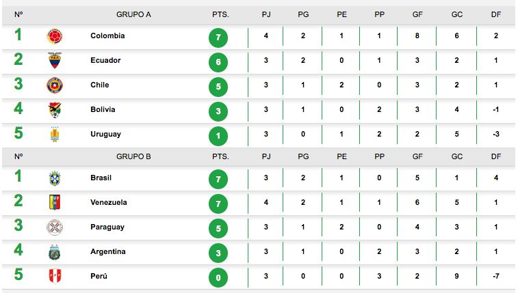Click the Bolivia team crest
This screenshot has height=293, width=518.
pyautogui.click(x=55, y=110)
